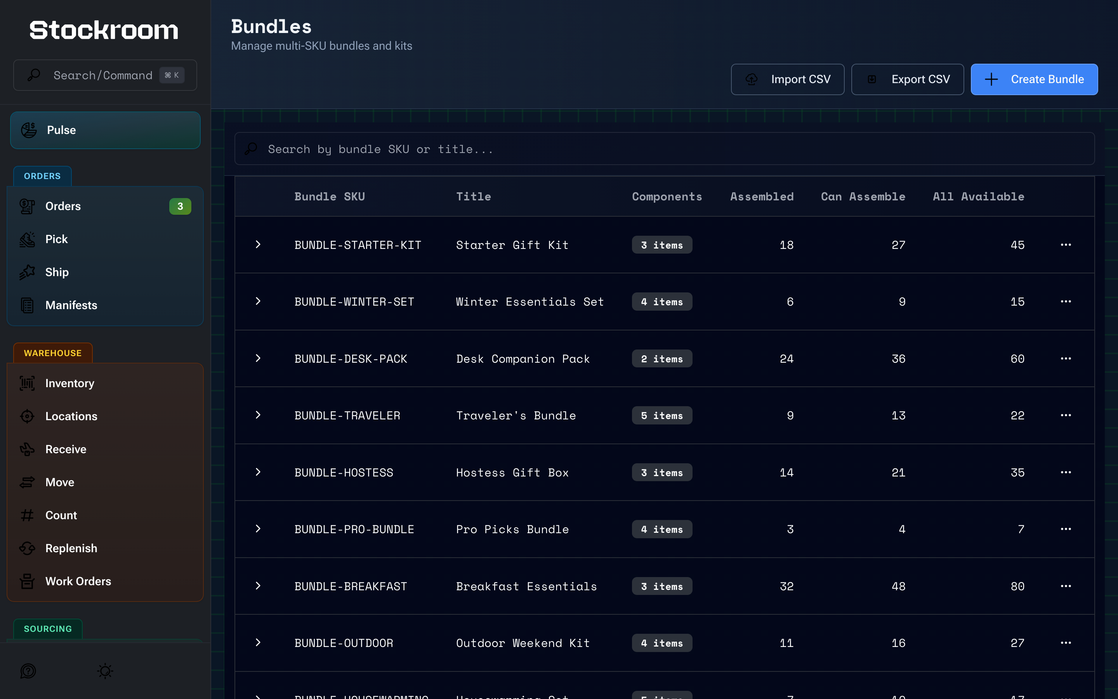
Task: Expand the BUNDLE-STARTER-KIT row
Action: tap(258, 245)
